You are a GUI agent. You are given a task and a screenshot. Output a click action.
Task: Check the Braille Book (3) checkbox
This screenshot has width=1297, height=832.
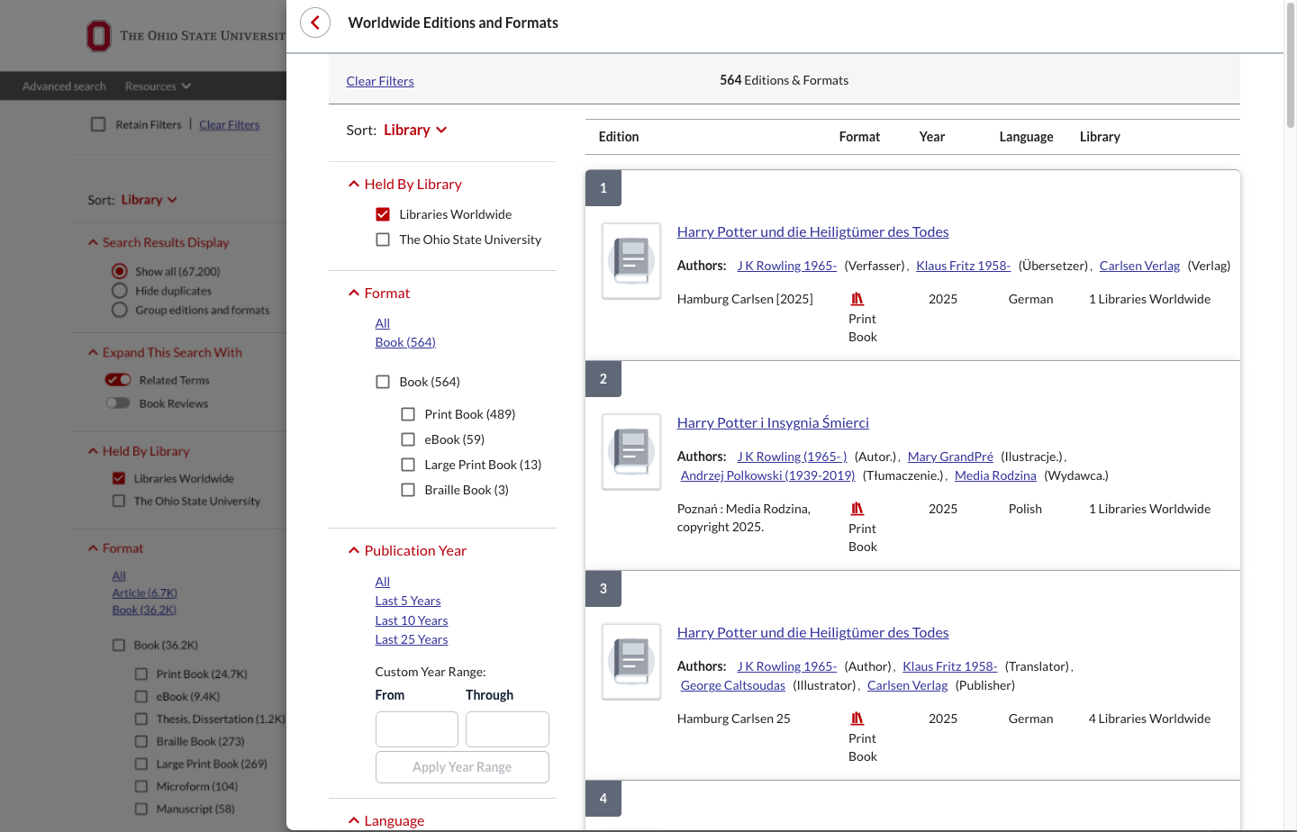pyautogui.click(x=408, y=490)
